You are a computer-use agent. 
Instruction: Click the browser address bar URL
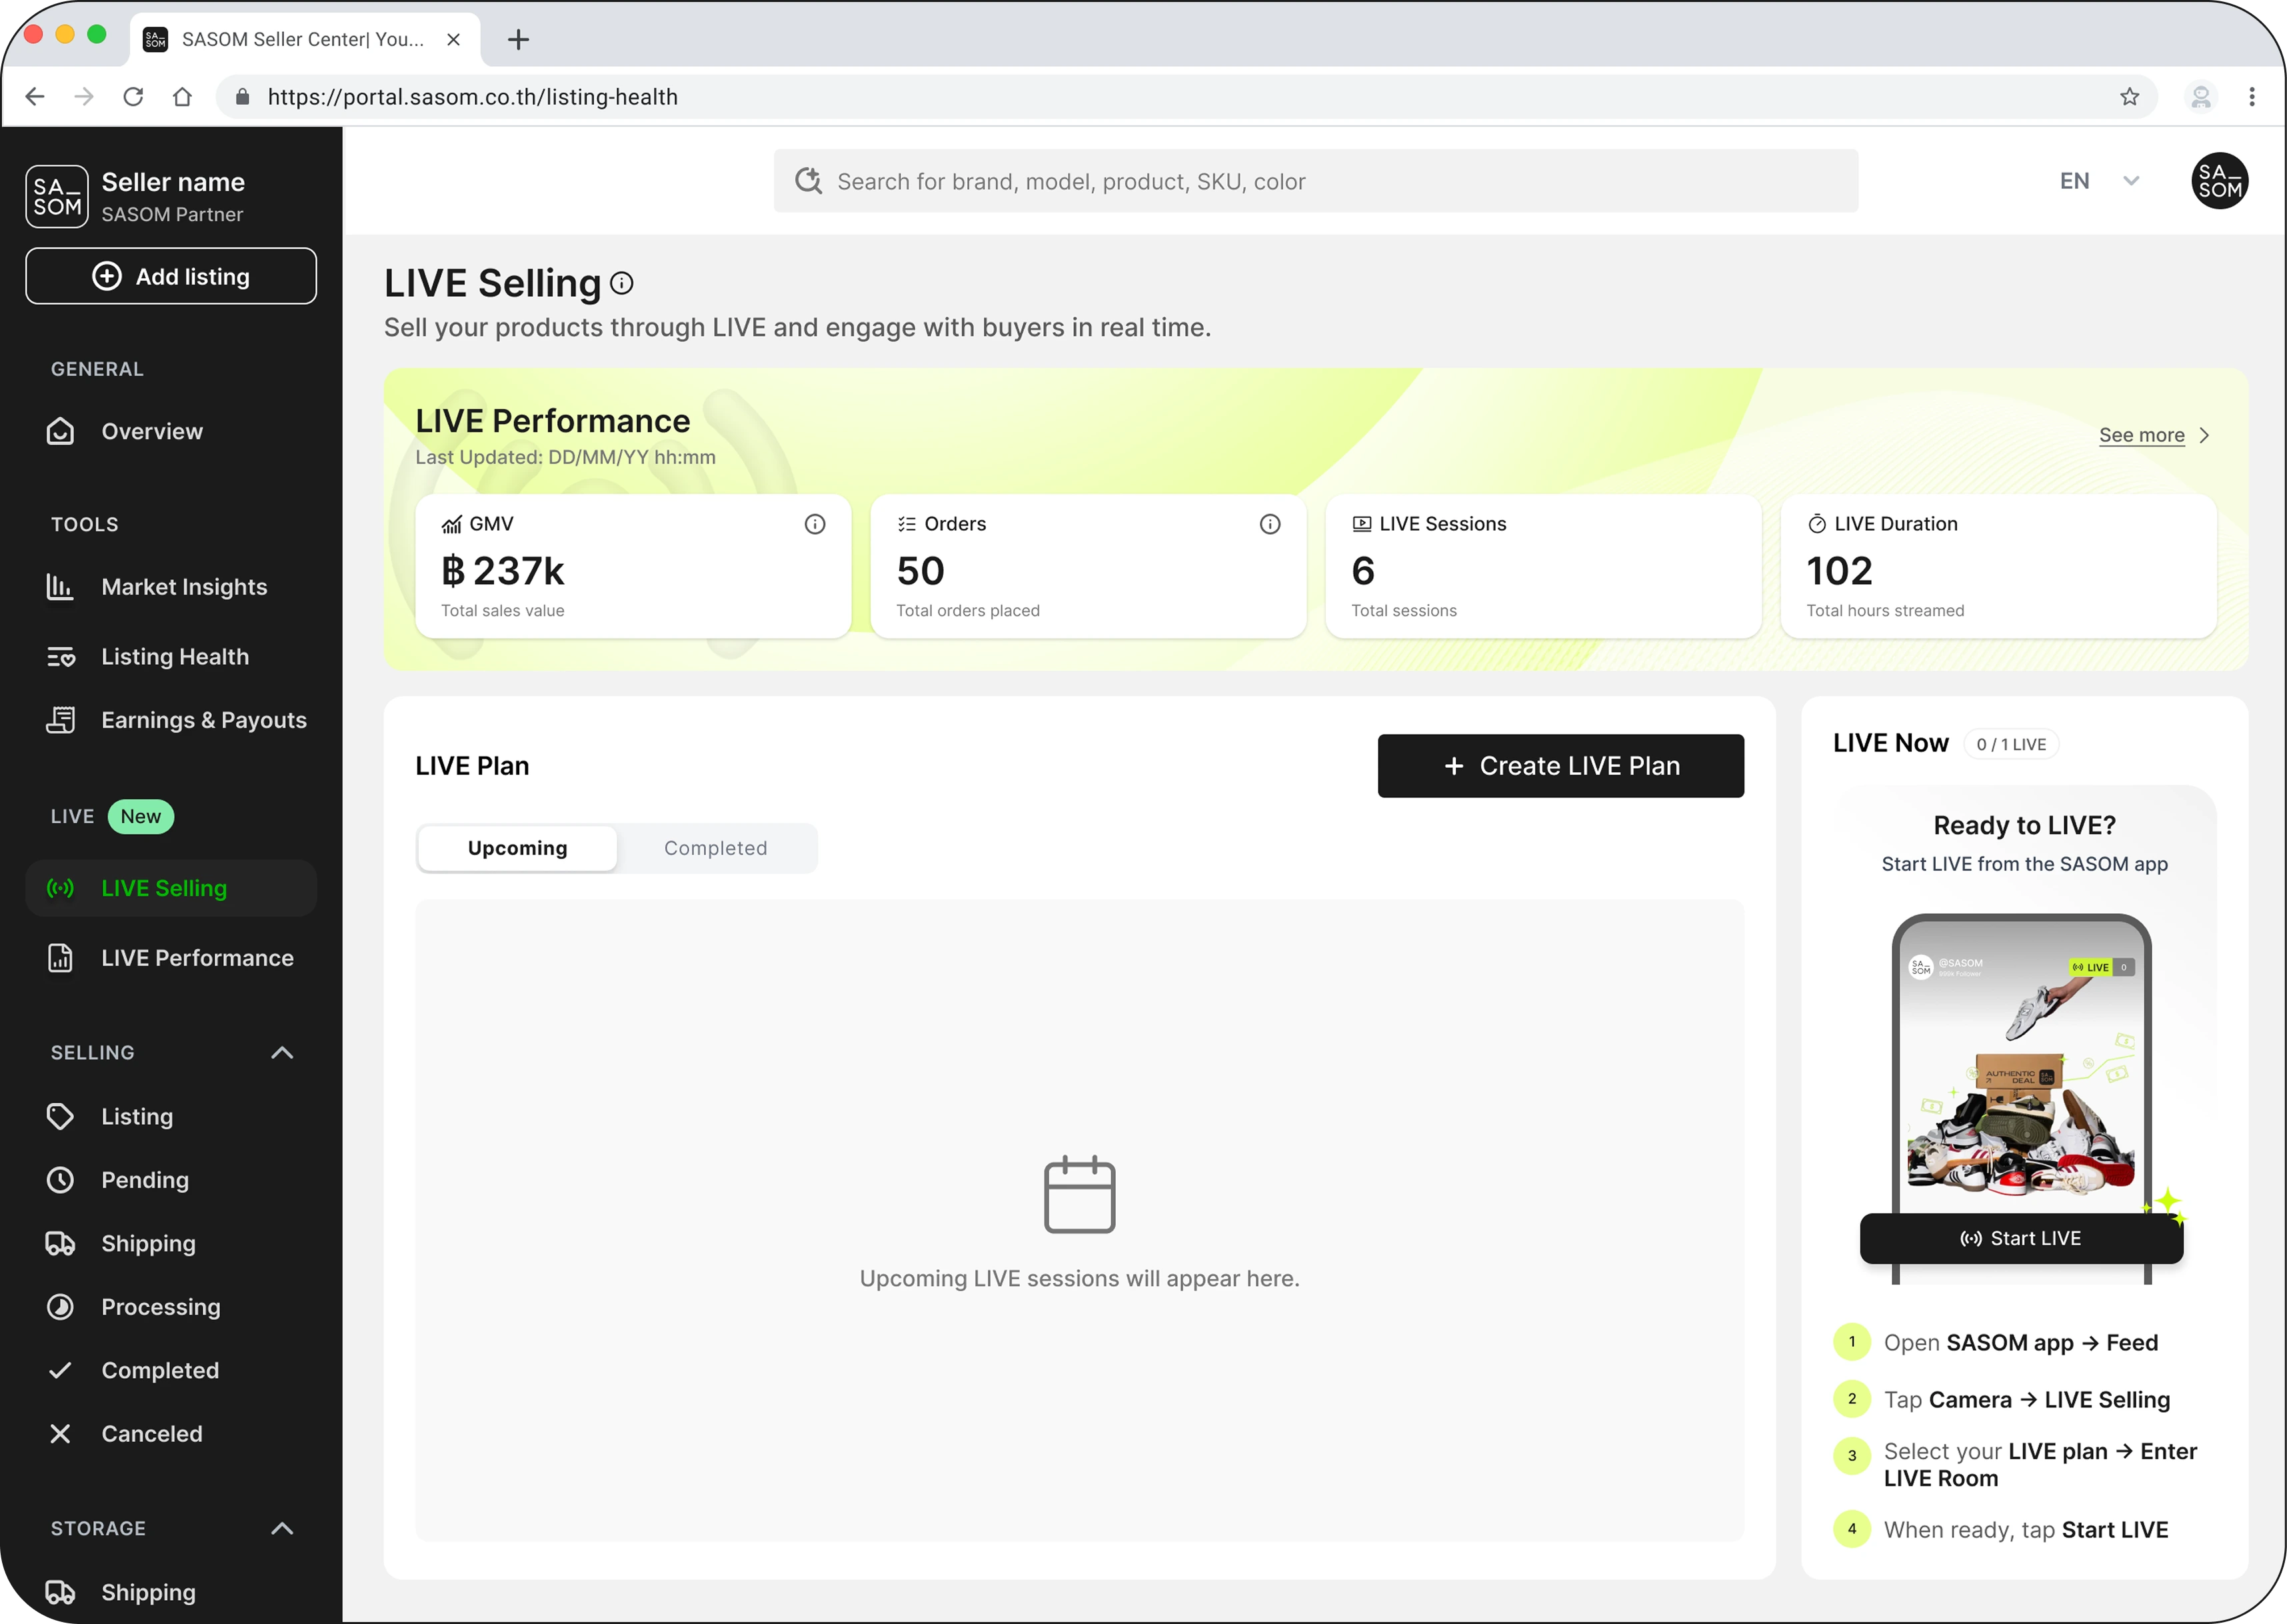(x=472, y=96)
